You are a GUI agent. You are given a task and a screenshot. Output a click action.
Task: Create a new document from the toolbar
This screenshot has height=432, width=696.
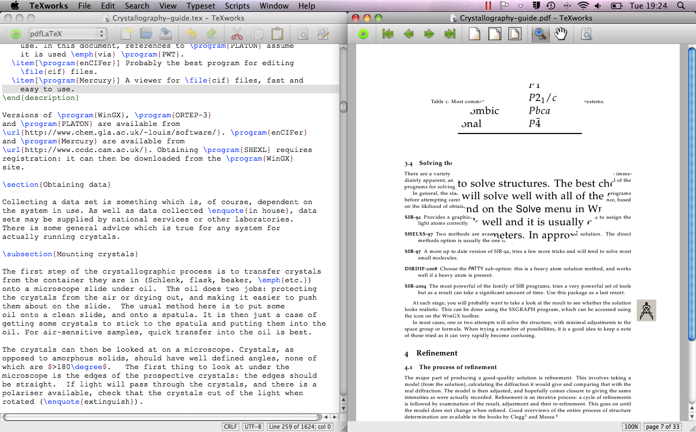(126, 34)
